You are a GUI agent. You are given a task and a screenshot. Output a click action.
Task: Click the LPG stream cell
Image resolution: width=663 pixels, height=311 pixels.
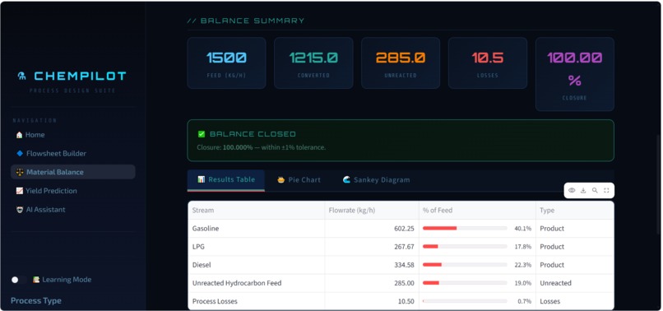coord(257,247)
